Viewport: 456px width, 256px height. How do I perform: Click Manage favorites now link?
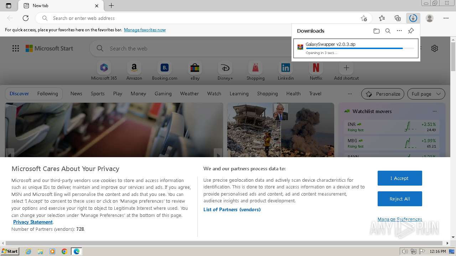click(145, 30)
